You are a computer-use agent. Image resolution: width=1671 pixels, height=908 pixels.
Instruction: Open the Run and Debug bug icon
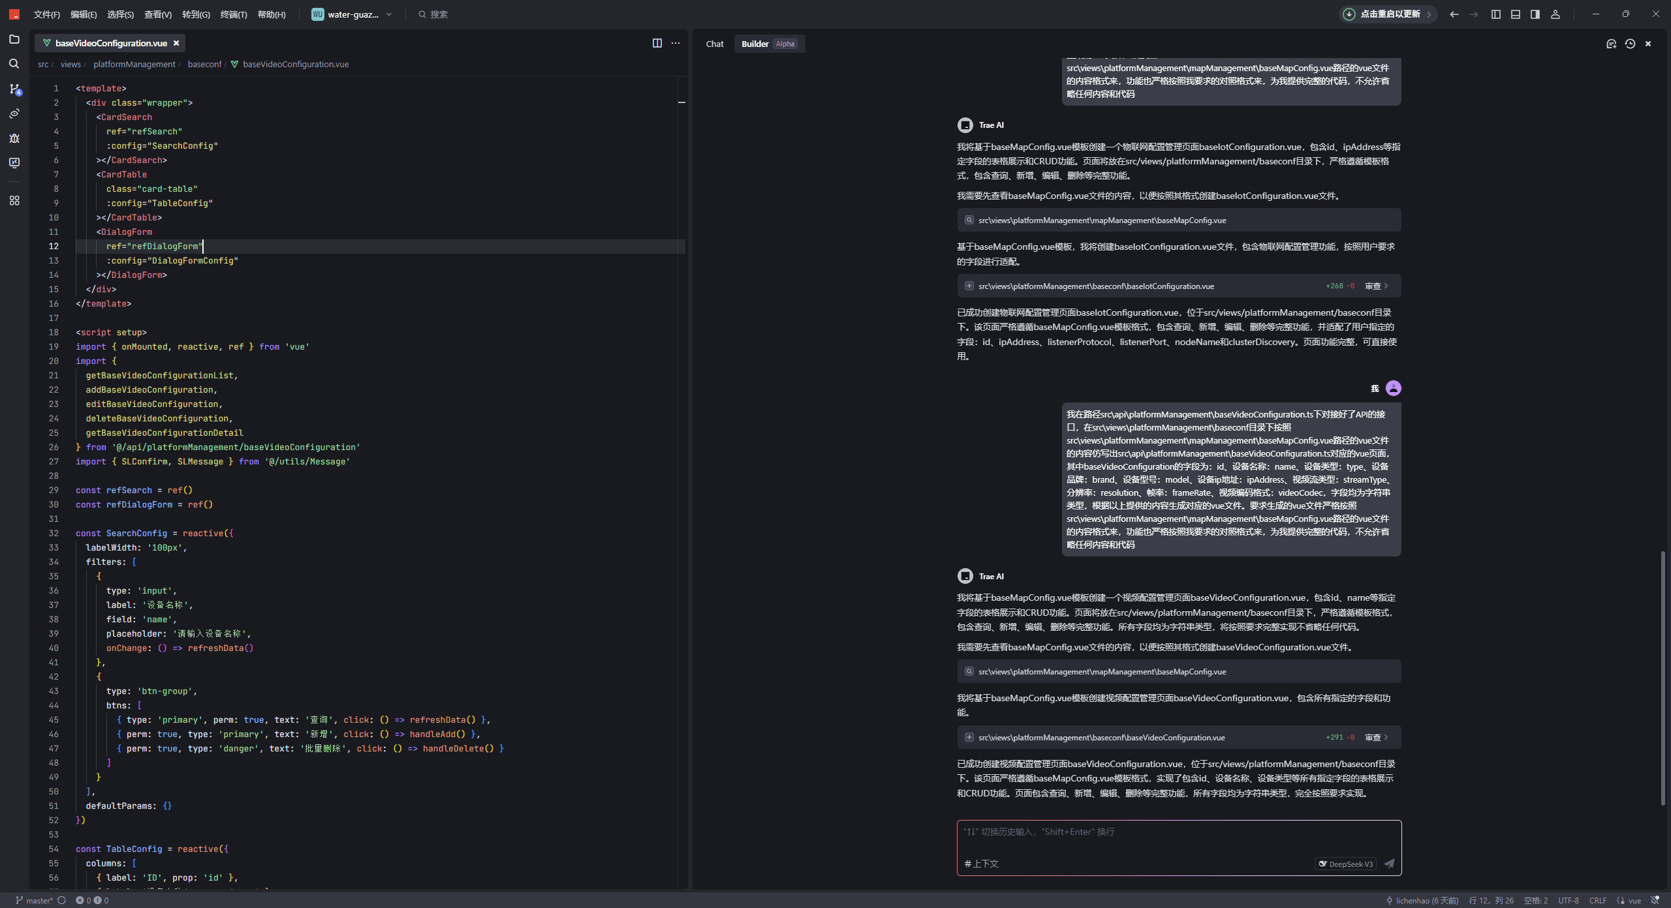click(14, 138)
